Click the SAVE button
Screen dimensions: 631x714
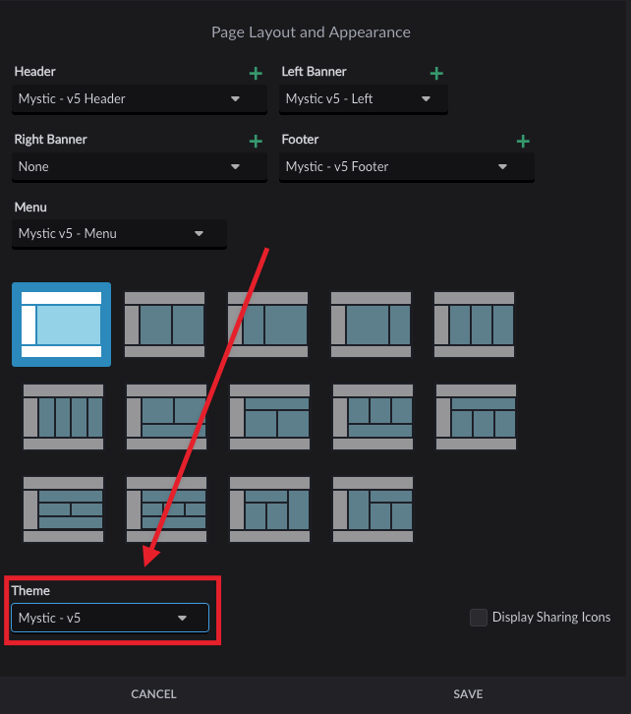(468, 694)
